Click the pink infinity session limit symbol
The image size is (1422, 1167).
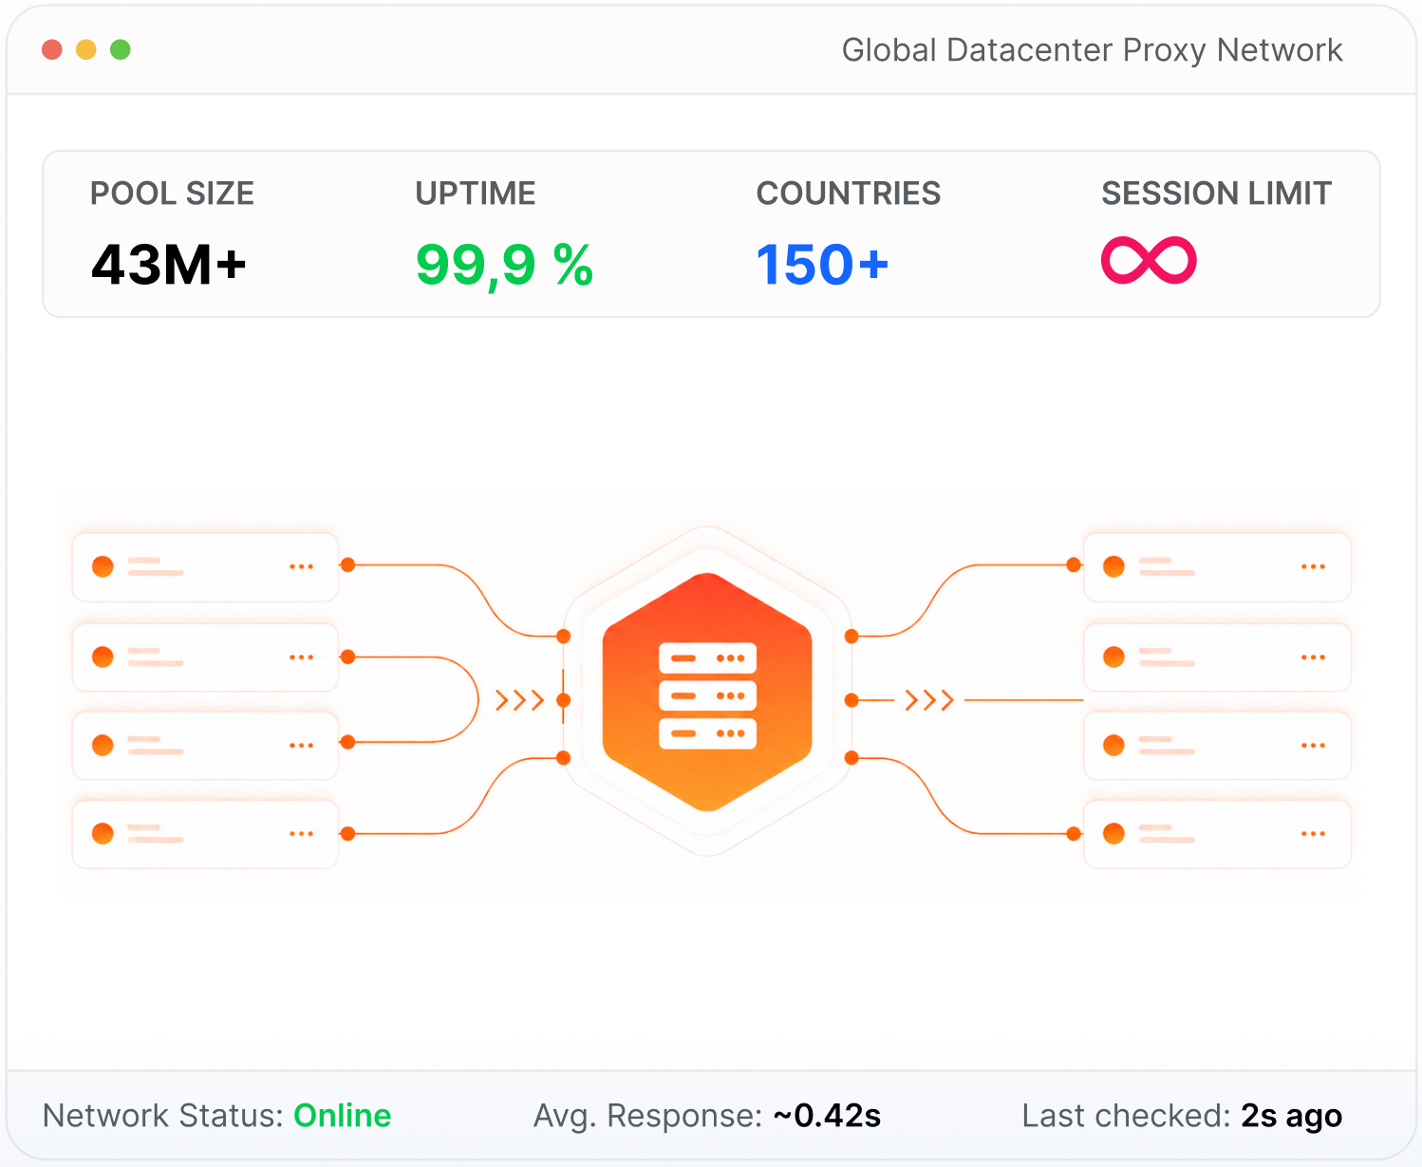point(1149,260)
